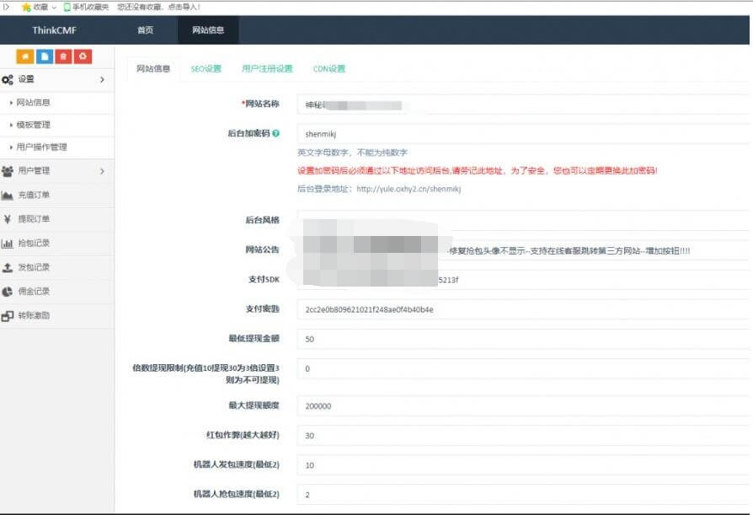This screenshot has width=753, height=515.
Task: Focus the 倍数提现限制 input with 0
Action: point(523,368)
